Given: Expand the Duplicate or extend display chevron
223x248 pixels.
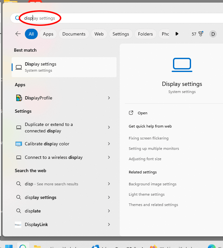Looking at the screenshot, I should pyautogui.click(x=109, y=127).
